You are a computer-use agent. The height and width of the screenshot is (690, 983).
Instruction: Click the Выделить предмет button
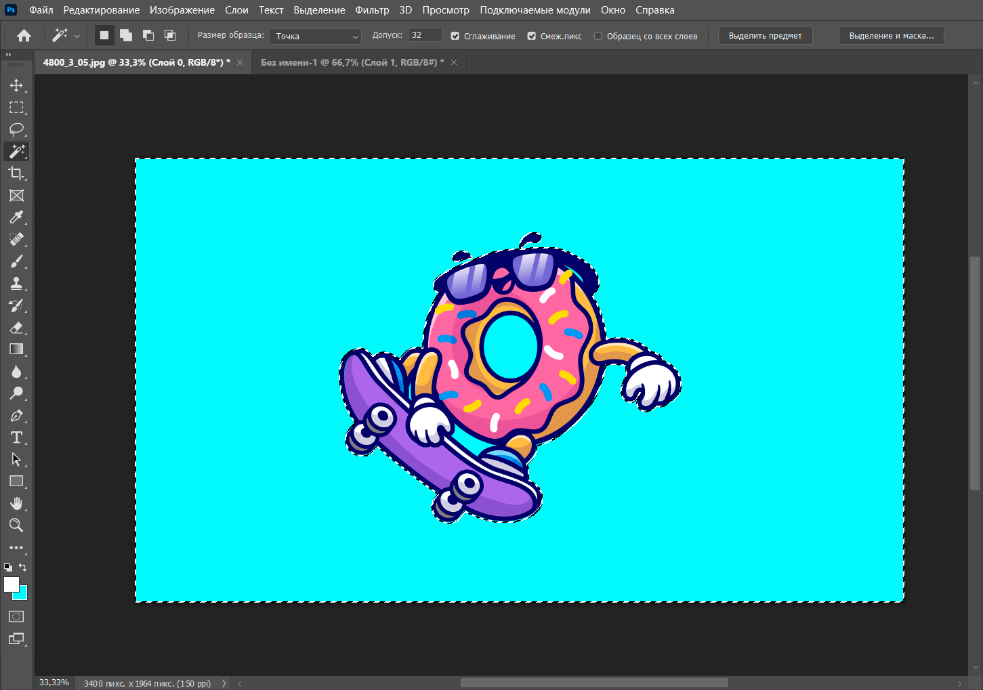[765, 36]
